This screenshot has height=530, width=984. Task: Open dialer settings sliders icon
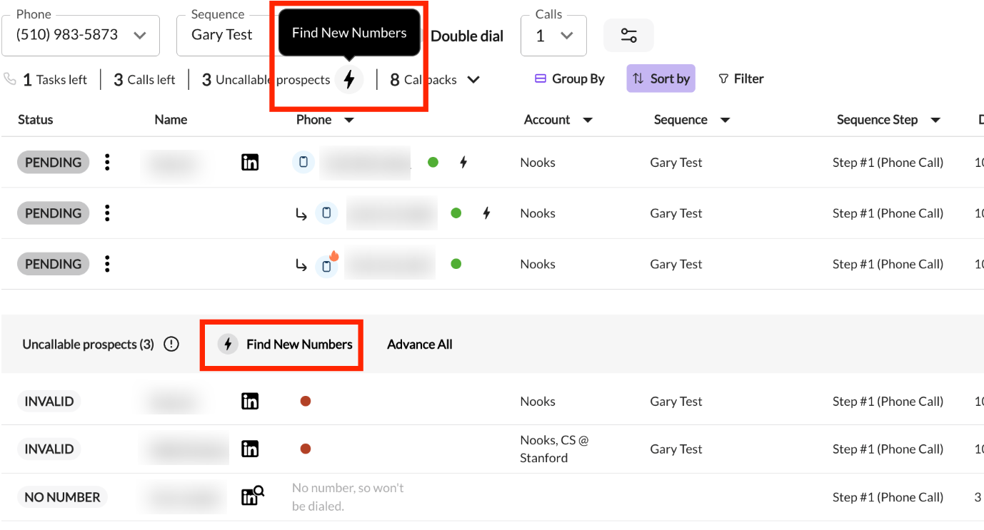tap(628, 35)
